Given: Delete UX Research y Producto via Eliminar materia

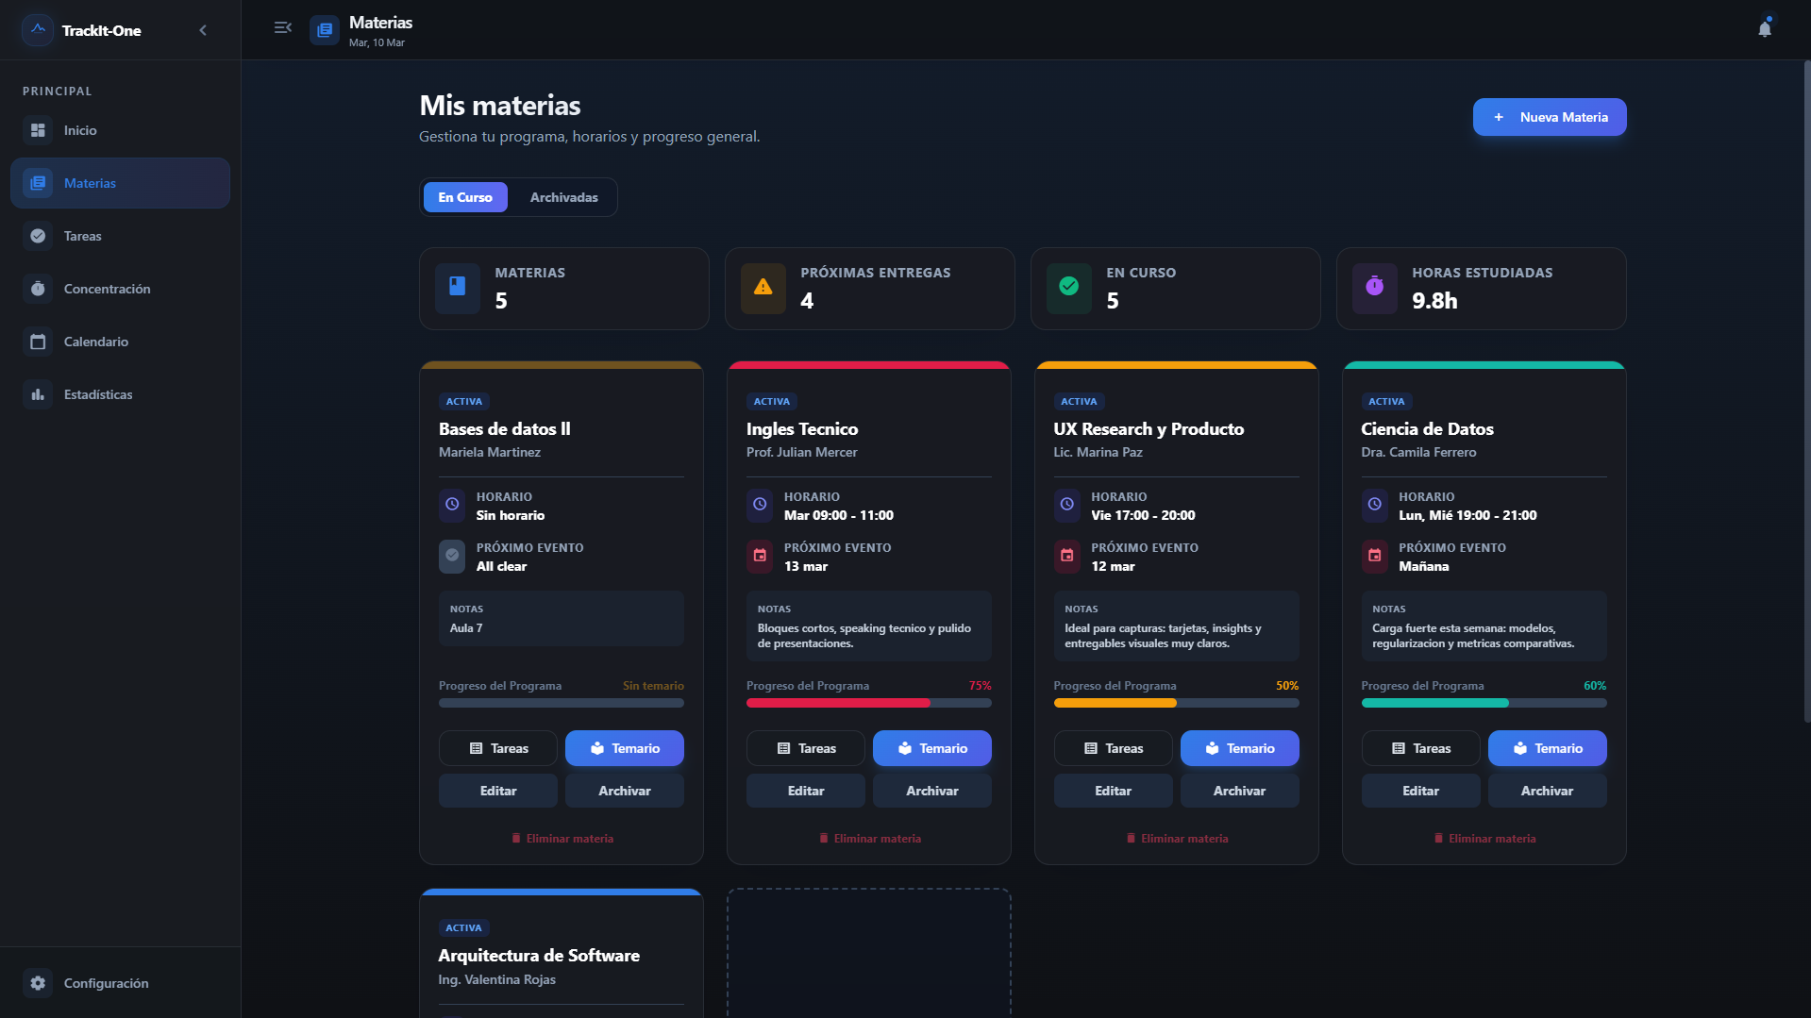Looking at the screenshot, I should [1177, 838].
